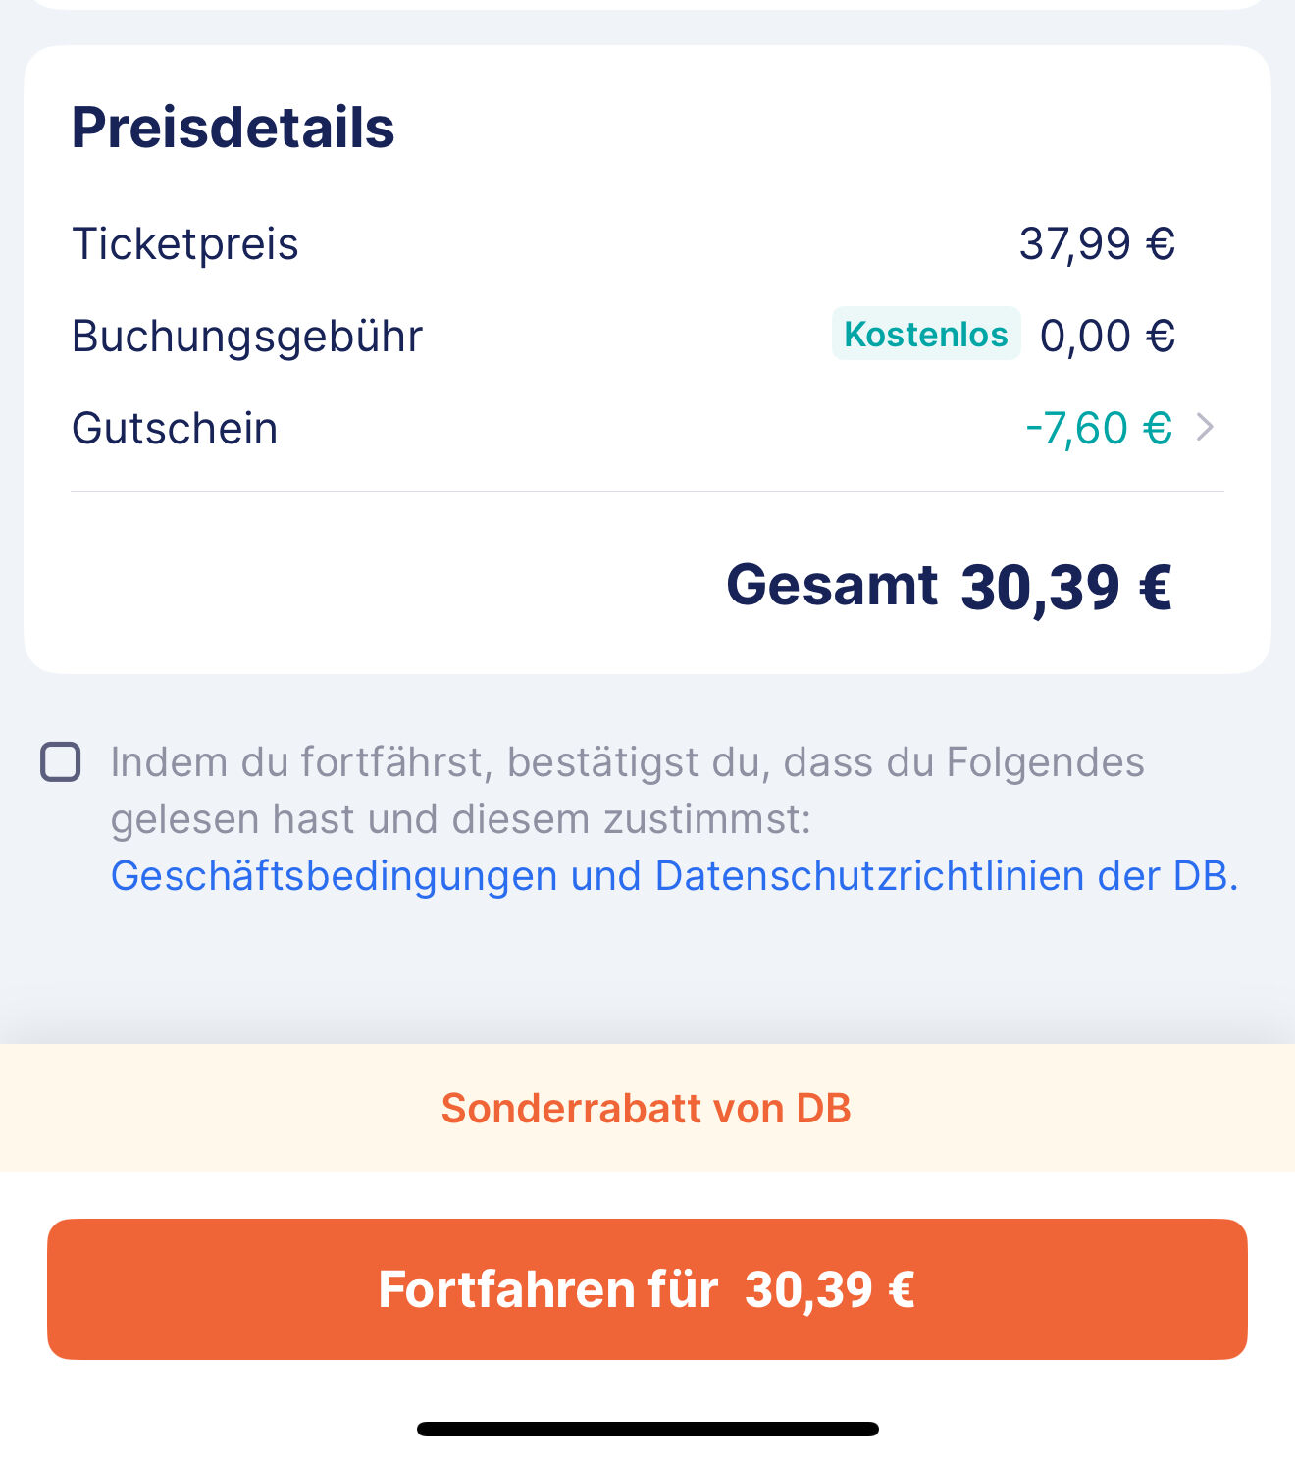
Task: Tap the '€' symbol next to the 30,39 total
Action: coord(1156,587)
